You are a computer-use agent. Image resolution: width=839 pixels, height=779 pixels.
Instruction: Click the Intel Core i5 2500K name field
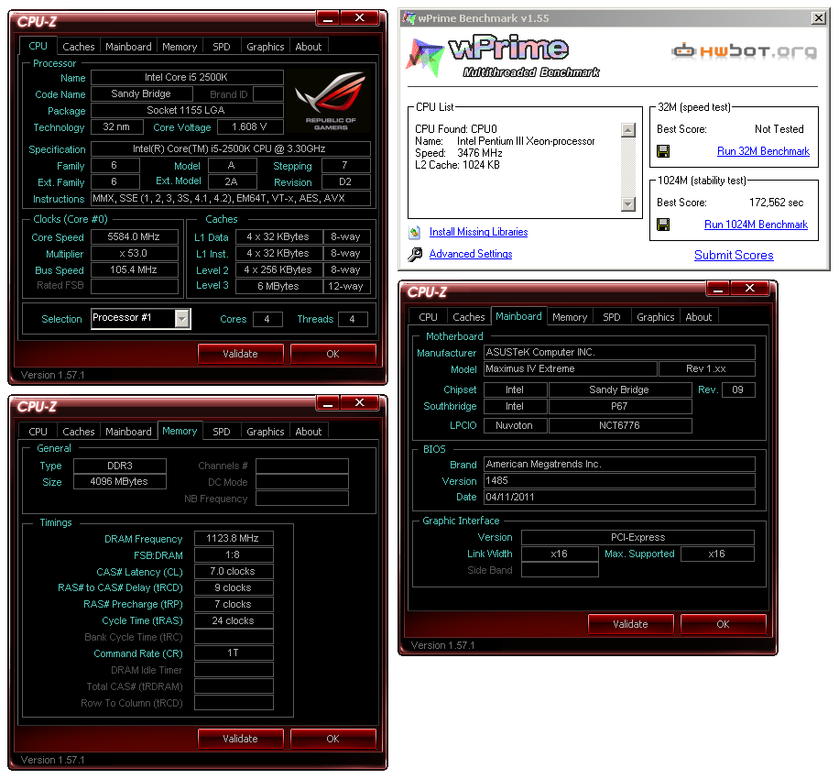coord(186,77)
